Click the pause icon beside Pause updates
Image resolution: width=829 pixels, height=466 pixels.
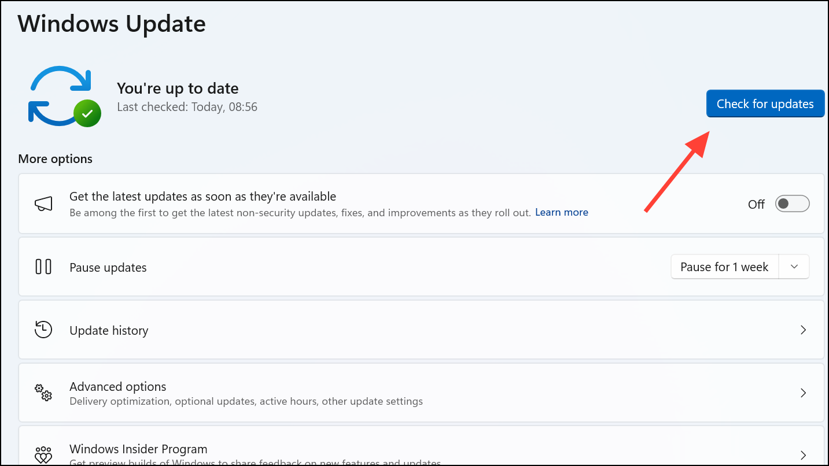click(x=43, y=267)
